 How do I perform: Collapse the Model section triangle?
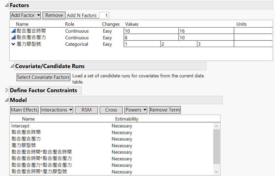click(x=7, y=100)
